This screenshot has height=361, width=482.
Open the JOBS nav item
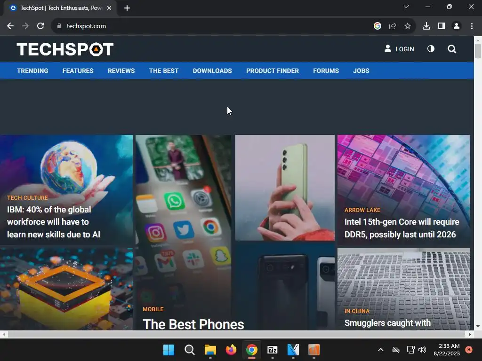click(361, 71)
